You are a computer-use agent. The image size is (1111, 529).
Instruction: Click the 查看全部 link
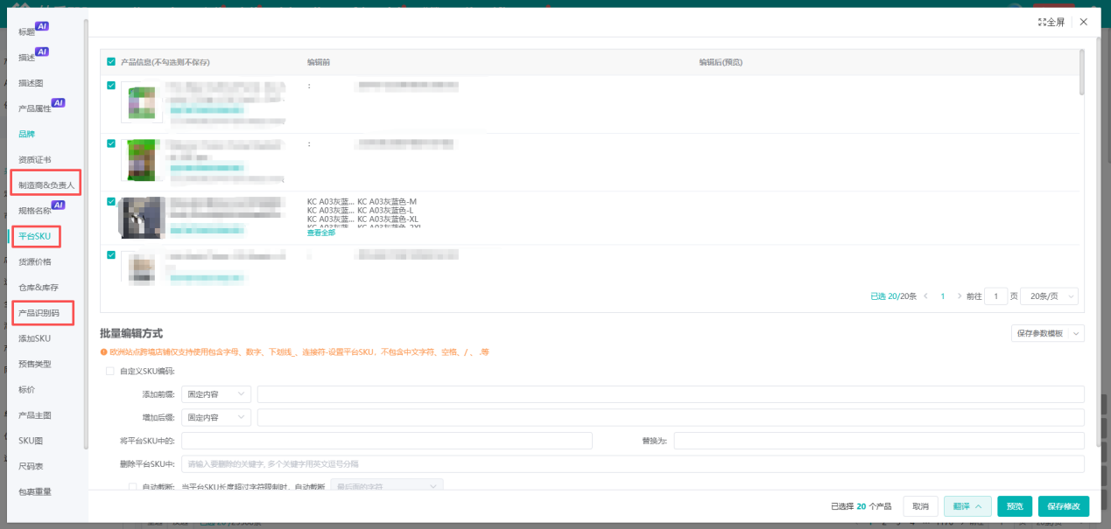click(x=321, y=233)
